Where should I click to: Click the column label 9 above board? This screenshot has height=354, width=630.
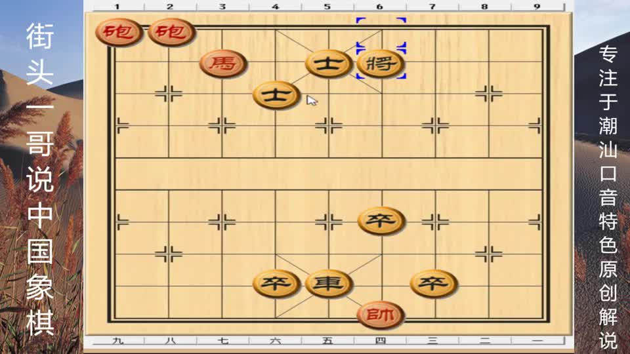click(537, 7)
